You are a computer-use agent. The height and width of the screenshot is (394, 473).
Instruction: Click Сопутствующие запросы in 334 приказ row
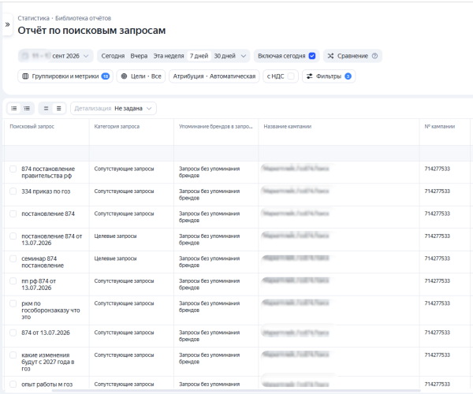124,191
